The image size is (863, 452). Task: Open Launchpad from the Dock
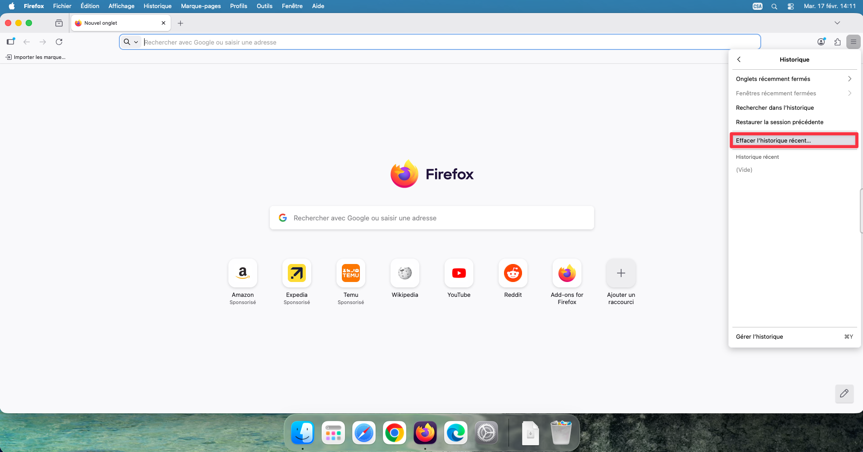pos(333,433)
